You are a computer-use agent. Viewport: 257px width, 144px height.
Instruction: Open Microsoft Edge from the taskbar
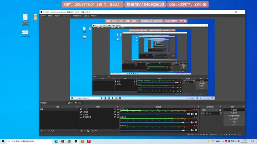pos(56,141)
